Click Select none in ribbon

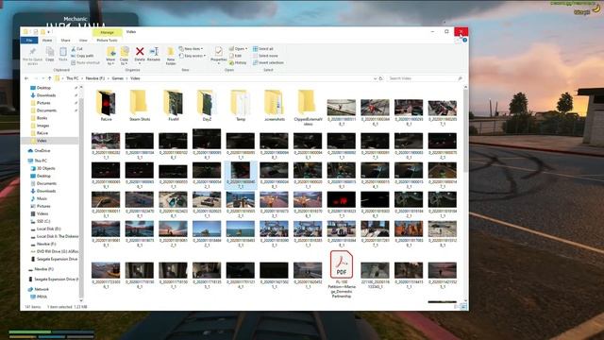click(265, 56)
